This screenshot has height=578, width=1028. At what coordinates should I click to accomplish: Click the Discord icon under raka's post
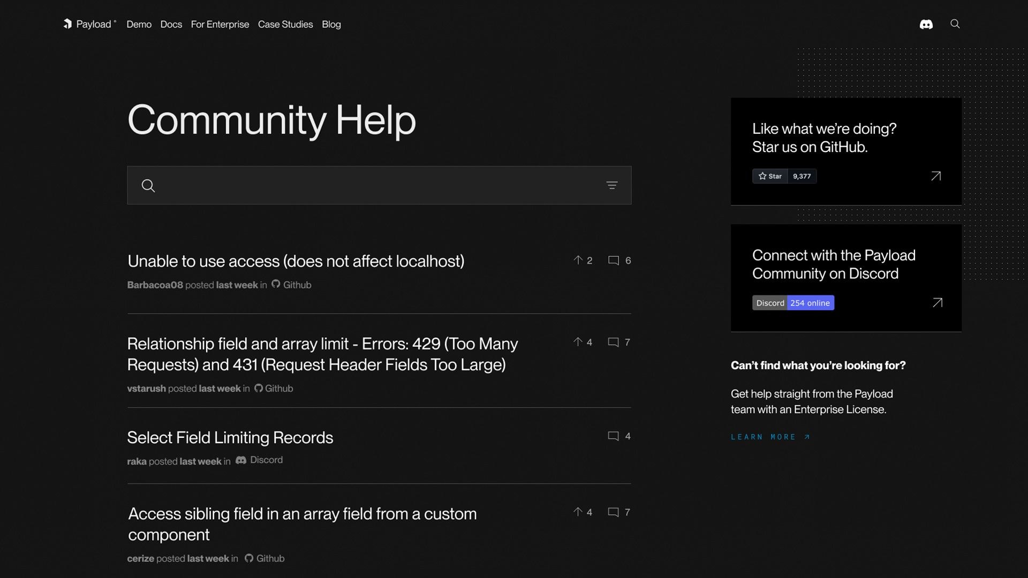(x=241, y=460)
